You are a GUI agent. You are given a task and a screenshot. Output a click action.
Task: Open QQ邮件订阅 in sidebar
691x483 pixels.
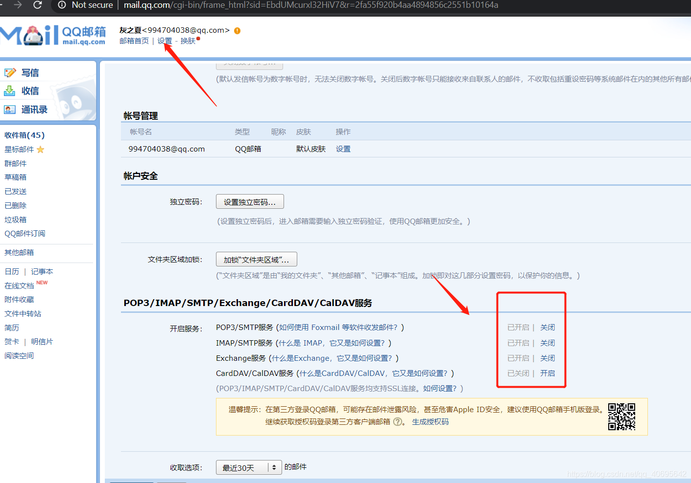click(x=25, y=234)
